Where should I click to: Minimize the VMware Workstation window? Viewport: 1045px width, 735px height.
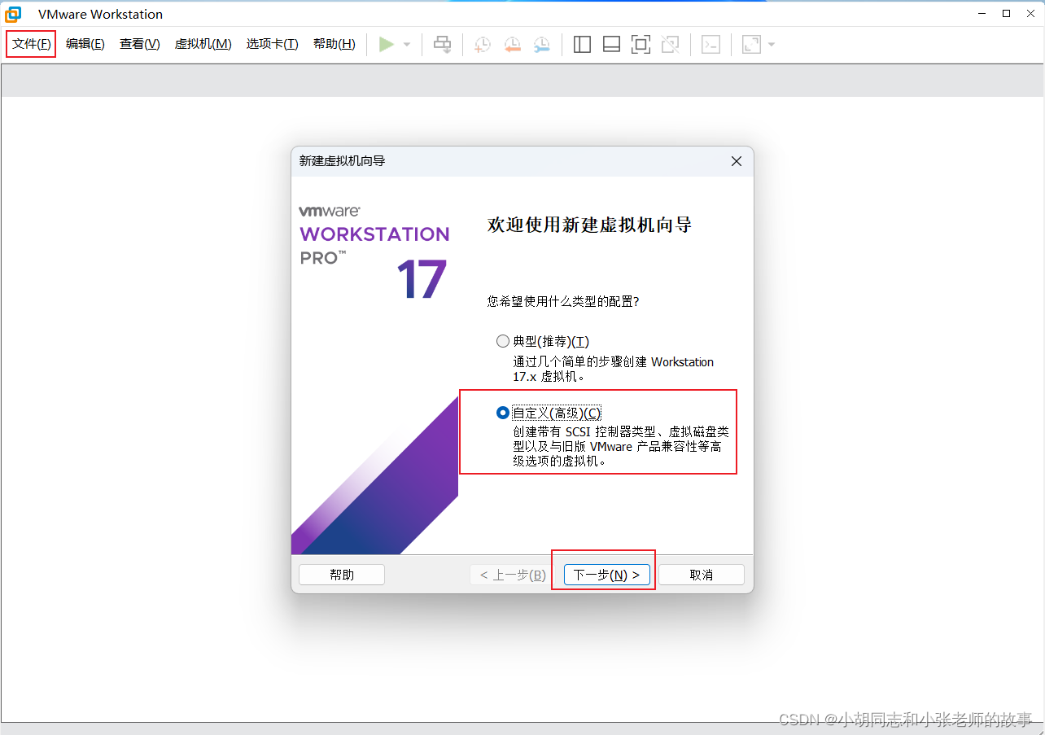(984, 14)
